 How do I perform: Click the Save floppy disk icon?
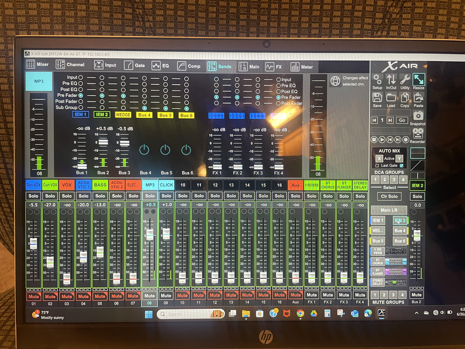point(377,98)
